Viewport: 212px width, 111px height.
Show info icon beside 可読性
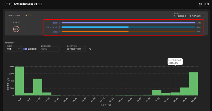pos(59,31)
